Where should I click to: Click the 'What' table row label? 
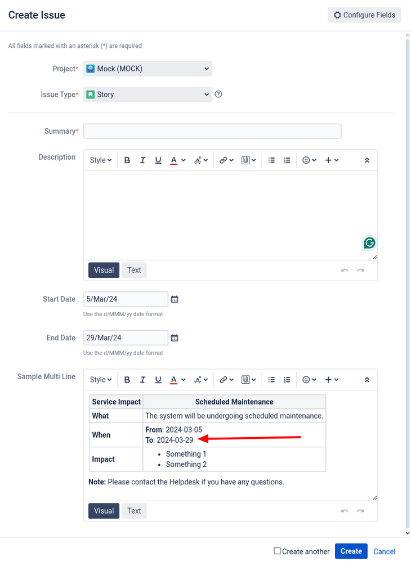coord(100,416)
